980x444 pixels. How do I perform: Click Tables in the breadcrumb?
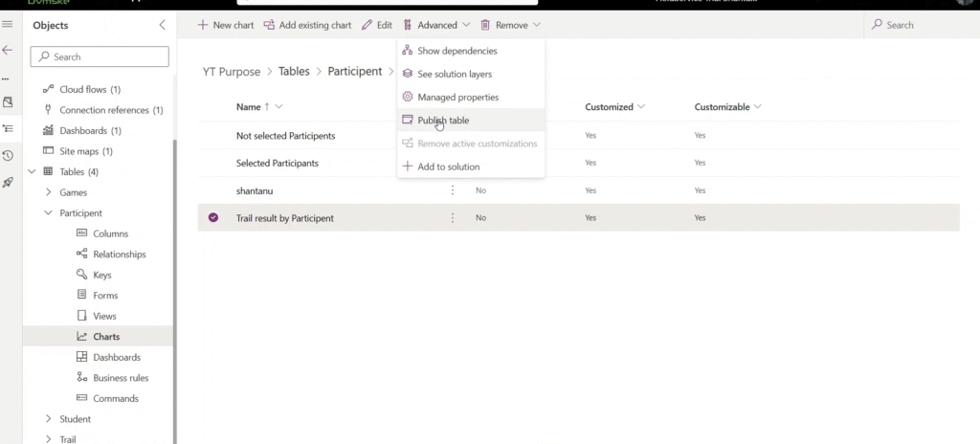[294, 72]
